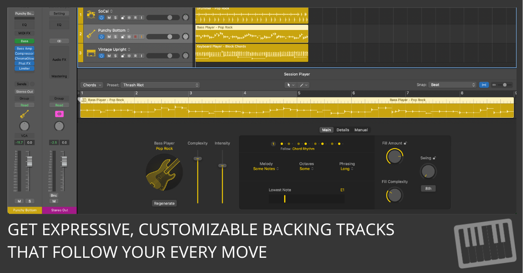523x273 pixels.
Task: Solo the Vintage Upright track
Action: (115, 56)
